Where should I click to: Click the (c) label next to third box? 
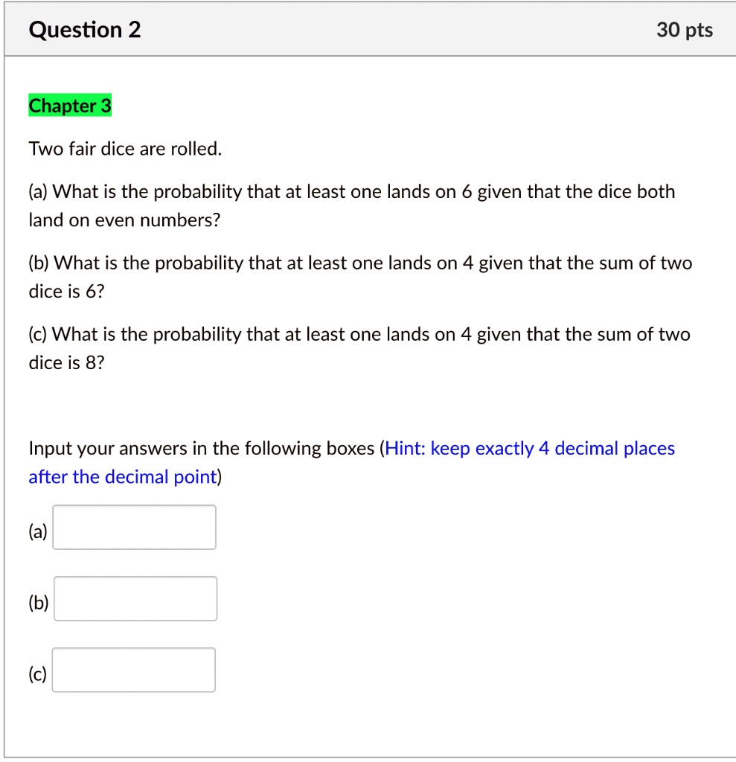36,673
